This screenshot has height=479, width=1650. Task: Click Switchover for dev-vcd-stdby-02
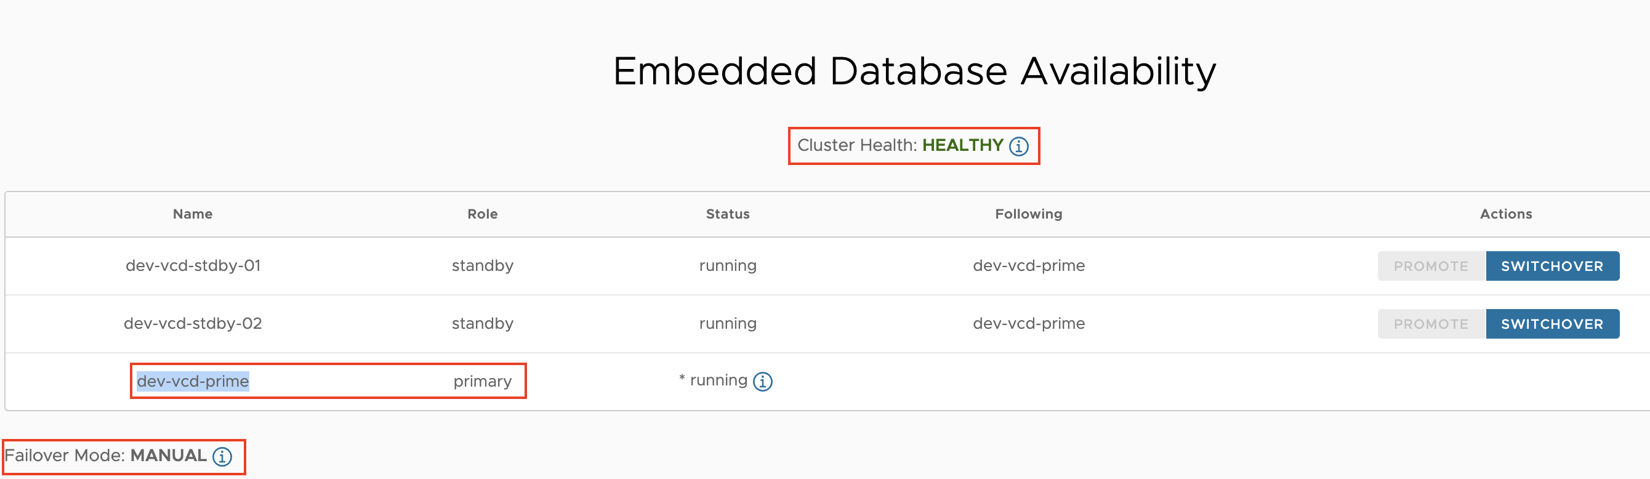pos(1551,324)
